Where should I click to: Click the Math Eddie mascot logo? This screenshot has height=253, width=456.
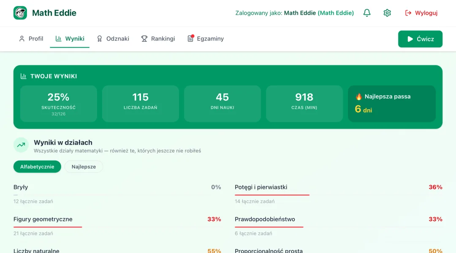(20, 13)
